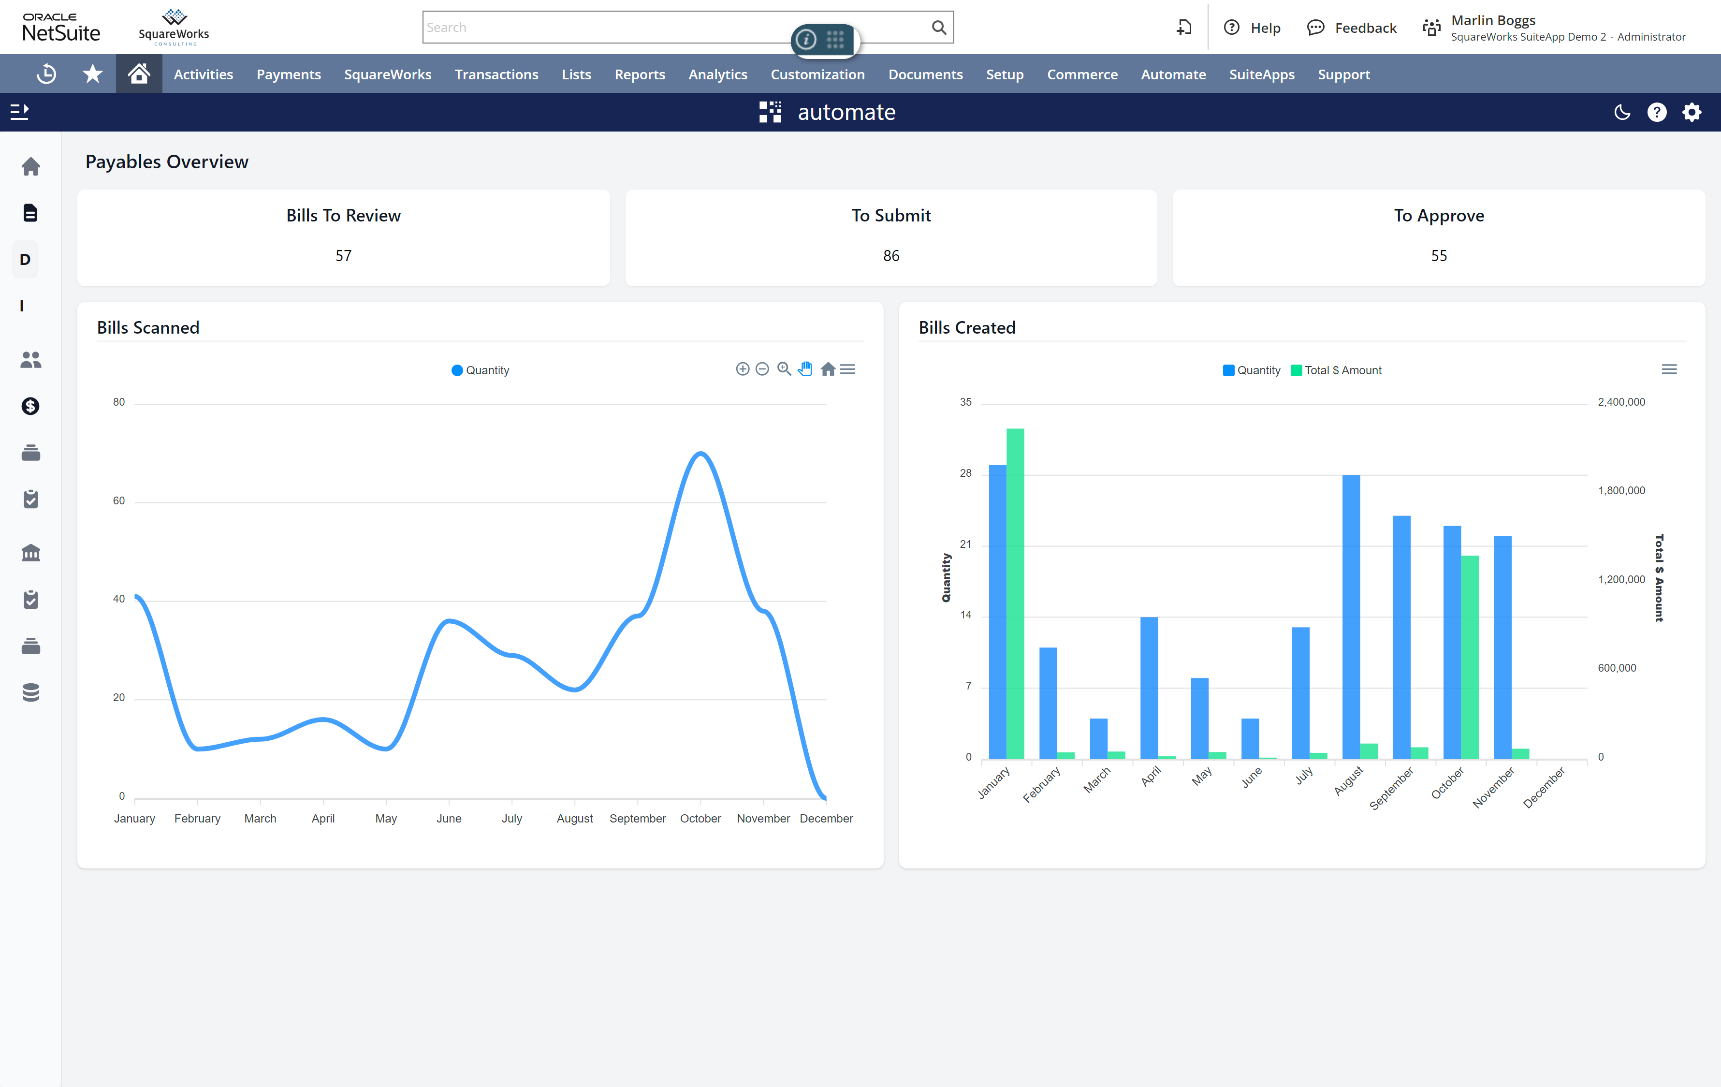Screen dimensions: 1721x1087
Task: Toggle Quantity series in Bills Scanned legend
Action: 480,370
